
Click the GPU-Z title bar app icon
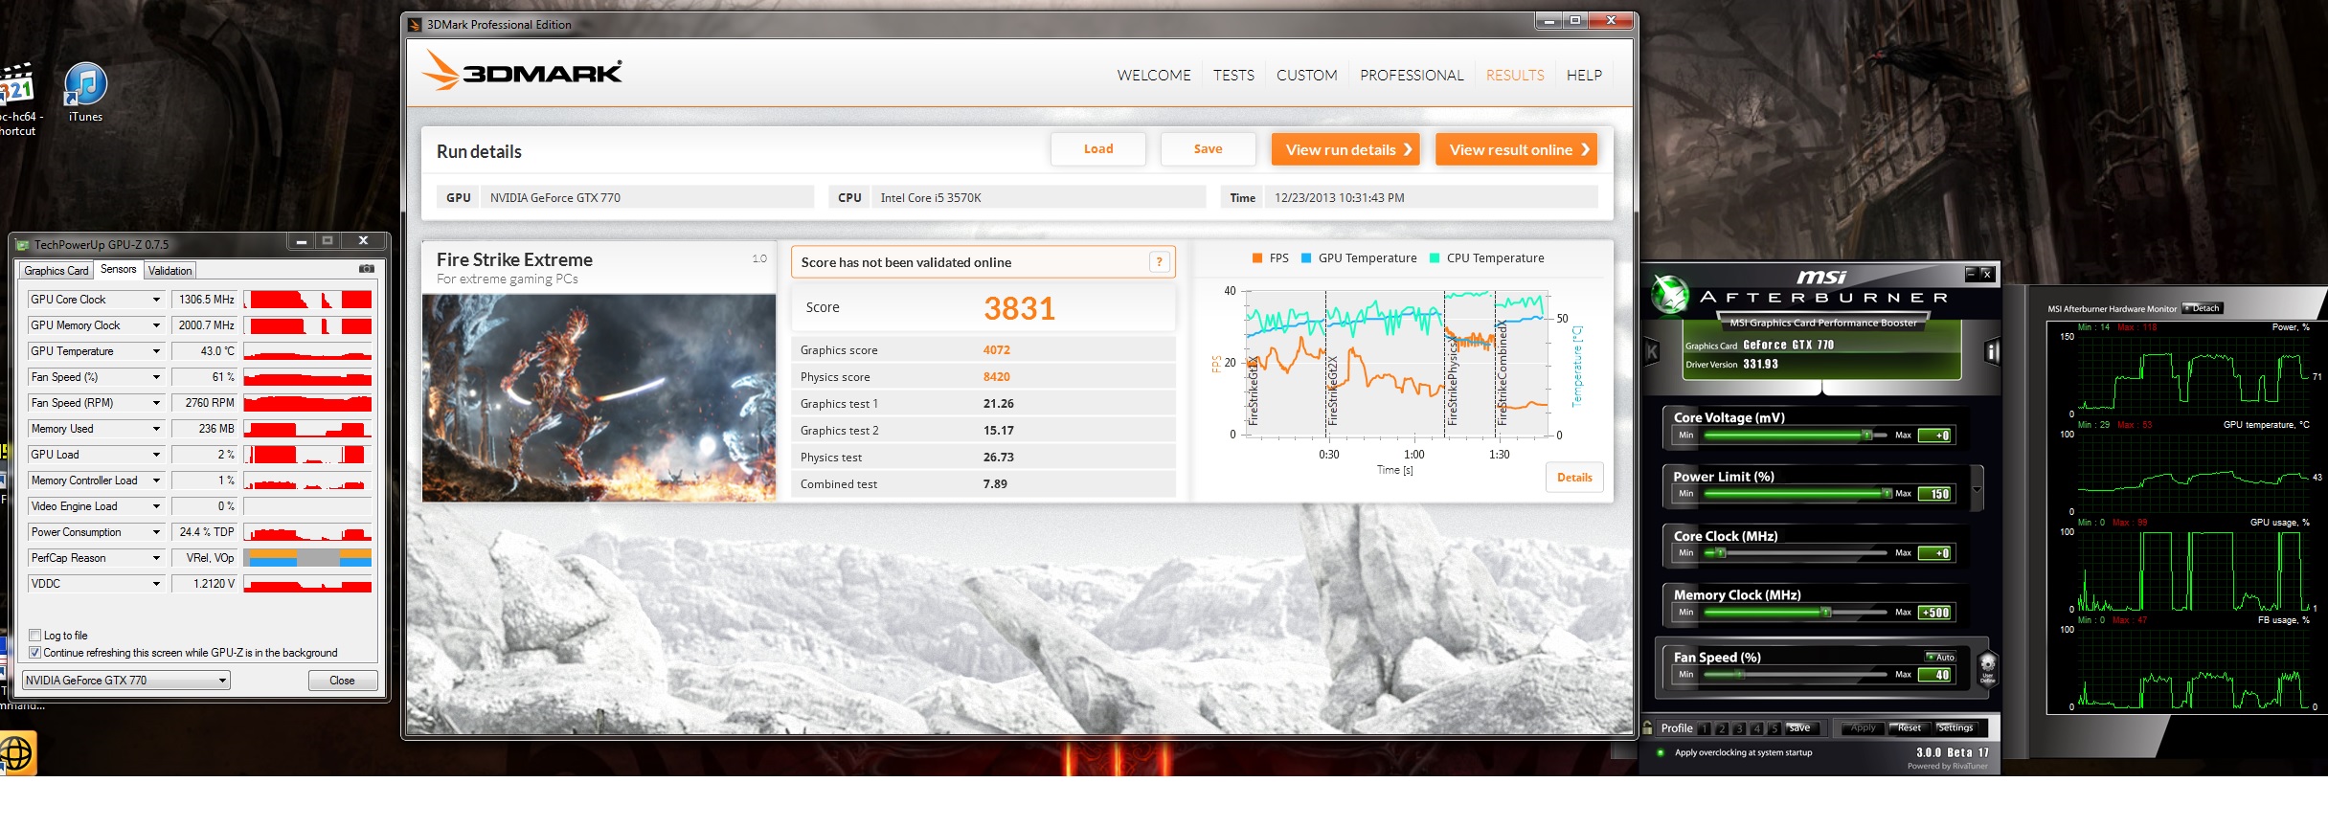(22, 245)
